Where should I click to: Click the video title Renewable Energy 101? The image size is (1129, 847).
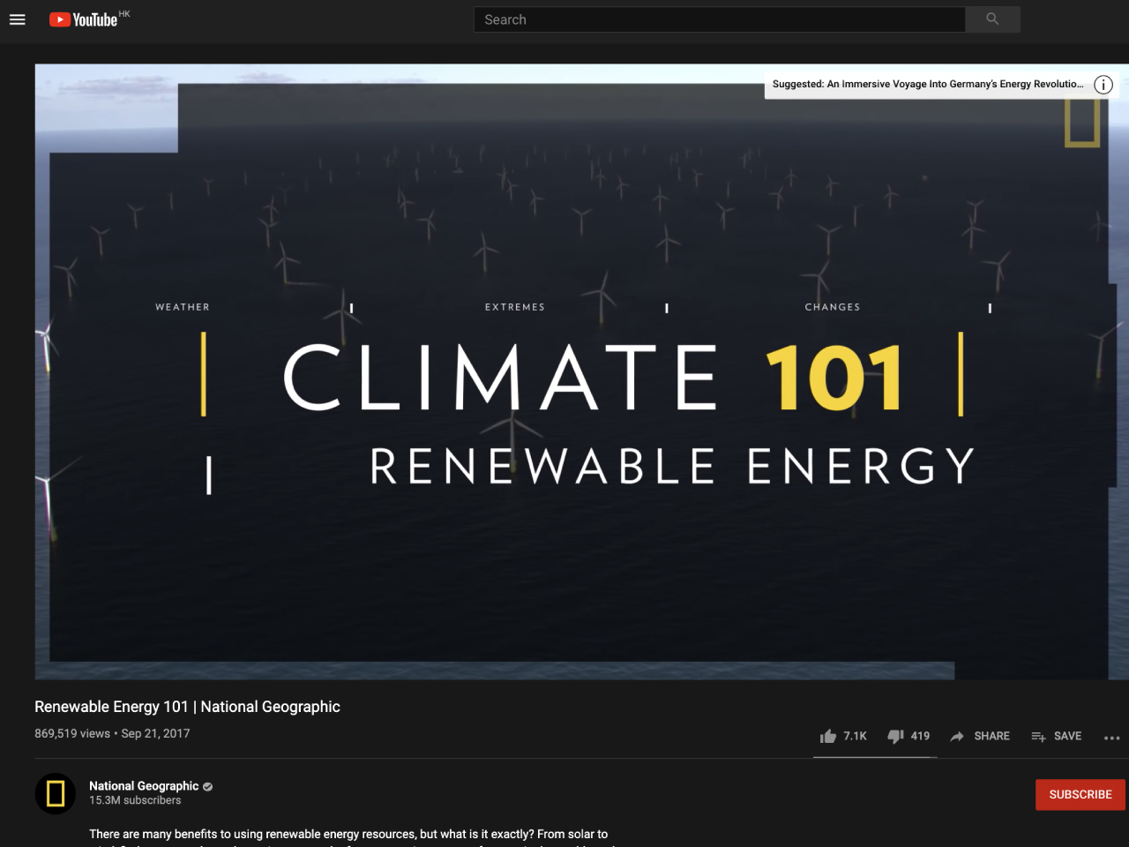(187, 707)
